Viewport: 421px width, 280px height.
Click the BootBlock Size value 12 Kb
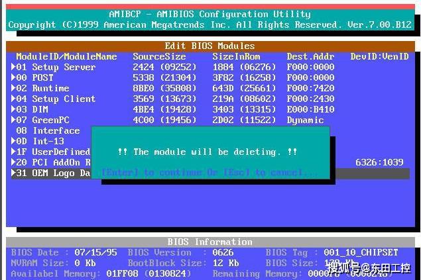[x=226, y=263]
